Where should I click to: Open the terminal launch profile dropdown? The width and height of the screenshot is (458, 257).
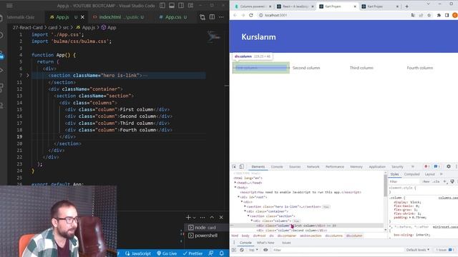point(194,218)
